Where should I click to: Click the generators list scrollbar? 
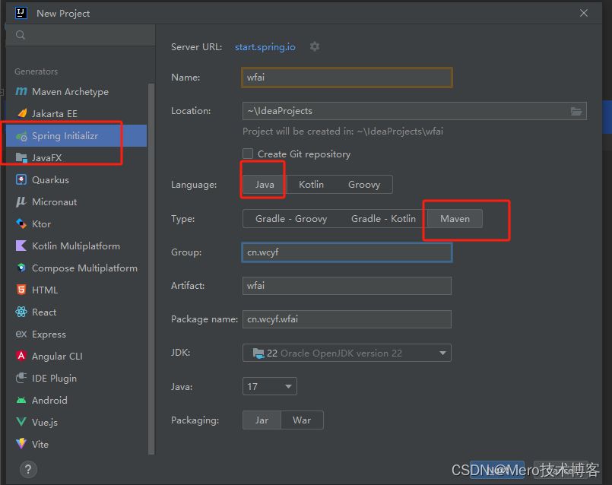(151, 269)
